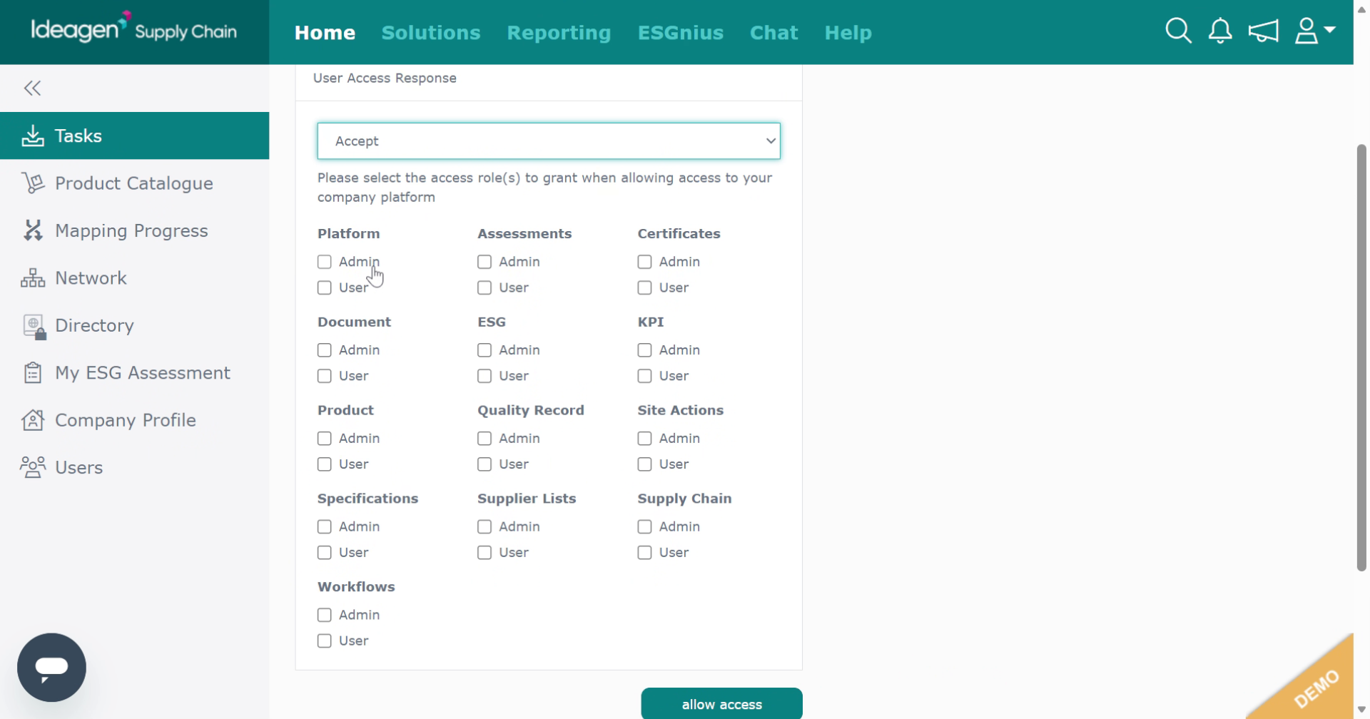Check Platform User checkbox
Image resolution: width=1370 pixels, height=719 pixels.
pos(325,287)
